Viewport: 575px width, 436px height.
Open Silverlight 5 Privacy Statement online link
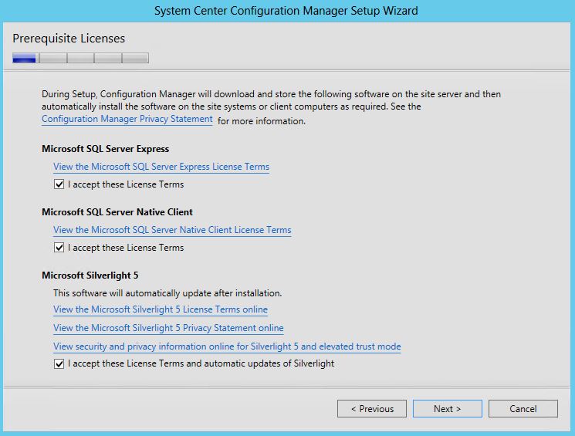click(168, 328)
